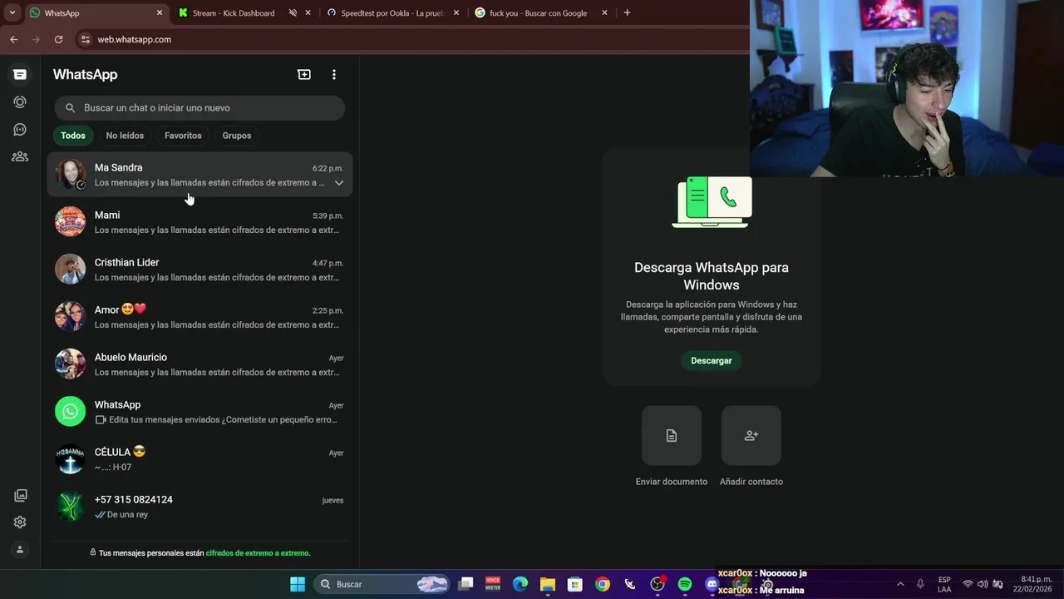Open the Status (Estados) sidebar icon
Viewport: 1064px width, 599px height.
20,101
